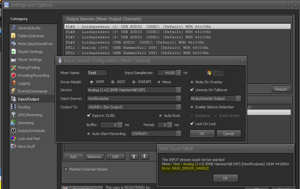The image size is (300, 189).
Task: Click Buffer ms spinner arrows
Action: (120, 125)
